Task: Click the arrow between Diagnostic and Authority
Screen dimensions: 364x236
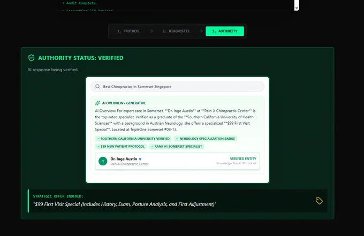Action: click(x=201, y=31)
